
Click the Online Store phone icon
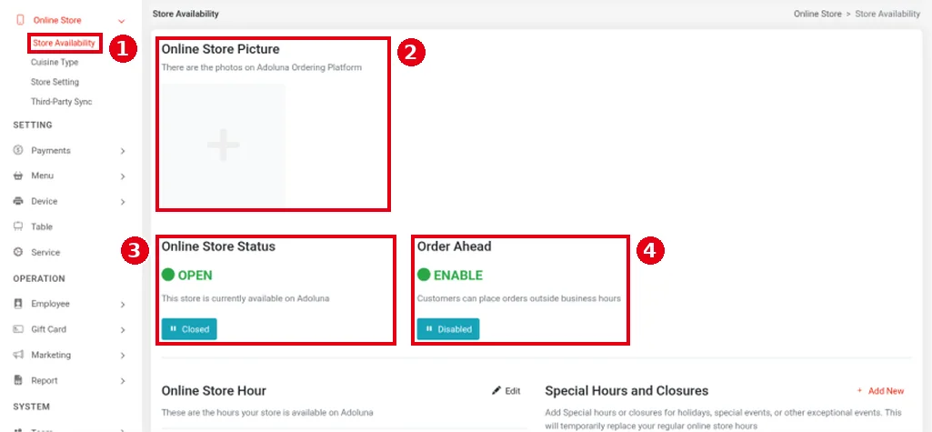click(20, 20)
